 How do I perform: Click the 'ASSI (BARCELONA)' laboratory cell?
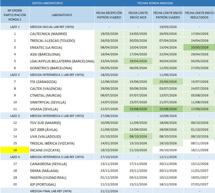[62, 54]
